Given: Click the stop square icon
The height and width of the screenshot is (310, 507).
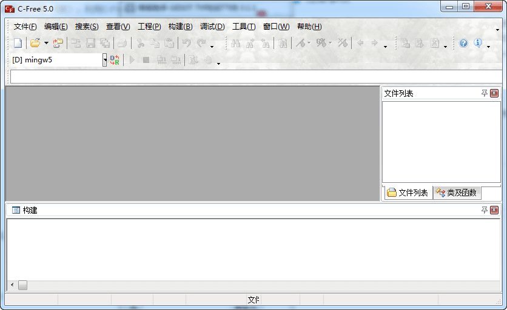Looking at the screenshot, I should tap(146, 60).
